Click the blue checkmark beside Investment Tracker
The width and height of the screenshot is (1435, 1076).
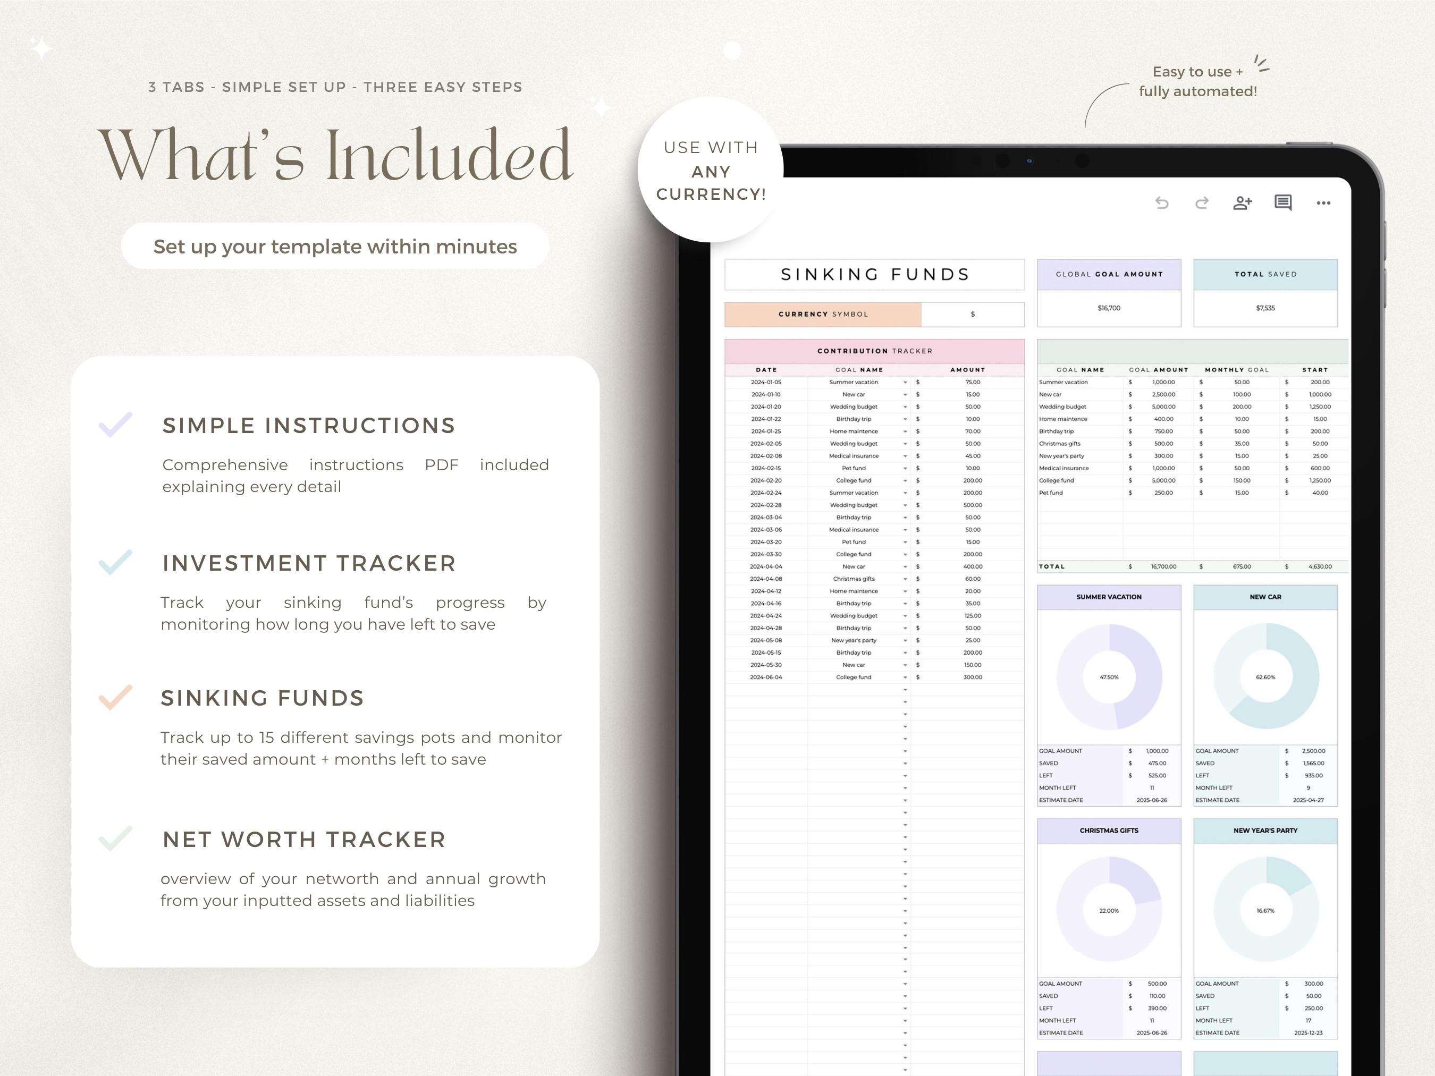[115, 562]
